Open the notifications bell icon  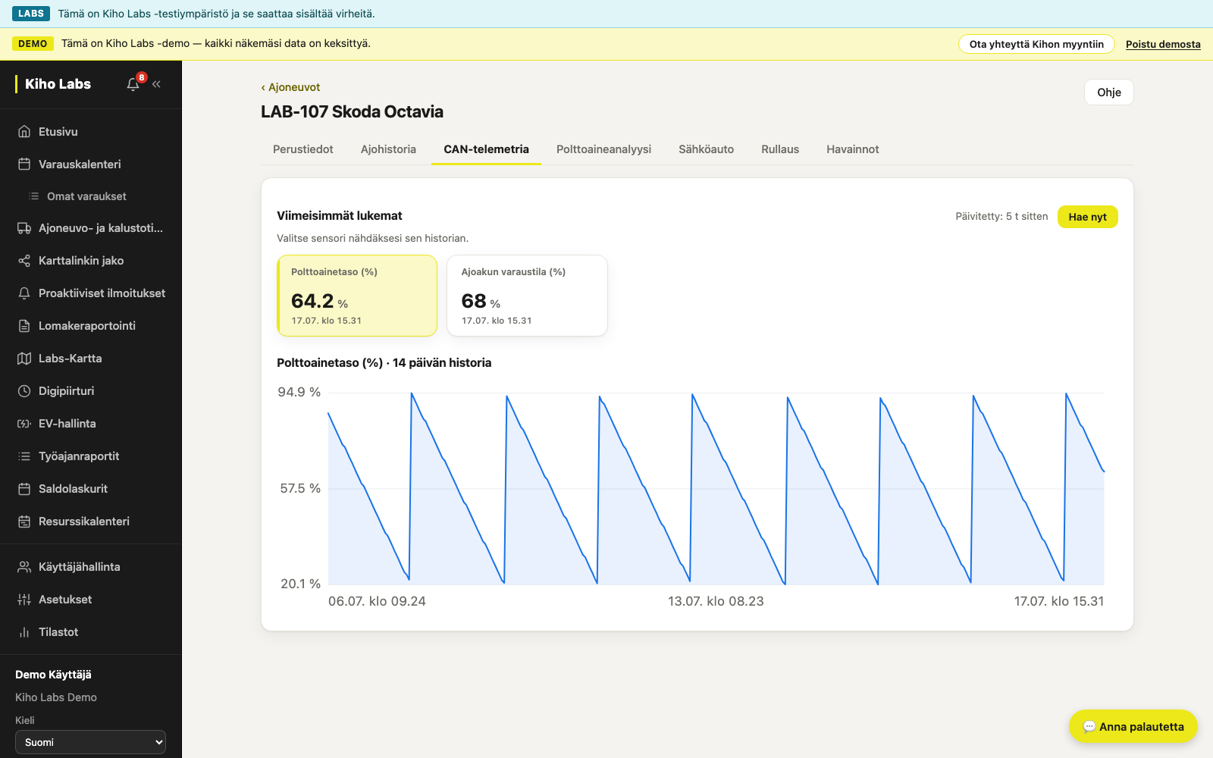click(x=133, y=84)
